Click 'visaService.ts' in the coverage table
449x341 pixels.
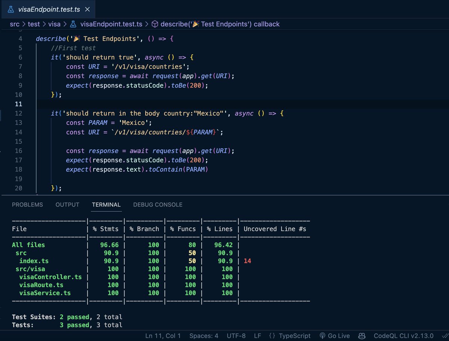45,293
